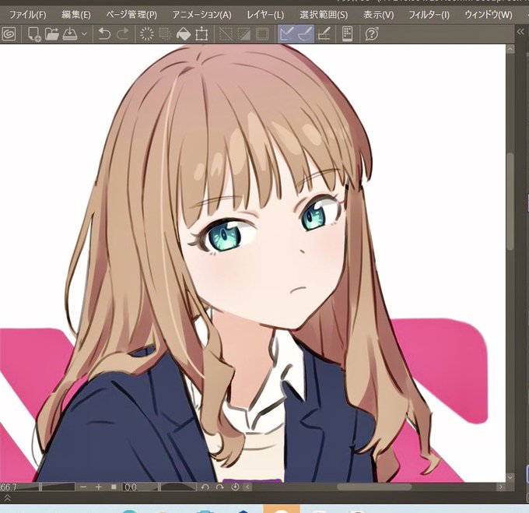Image resolution: width=529 pixels, height=513 pixels.
Task: Click the Fill bucket icon
Action: (183, 34)
